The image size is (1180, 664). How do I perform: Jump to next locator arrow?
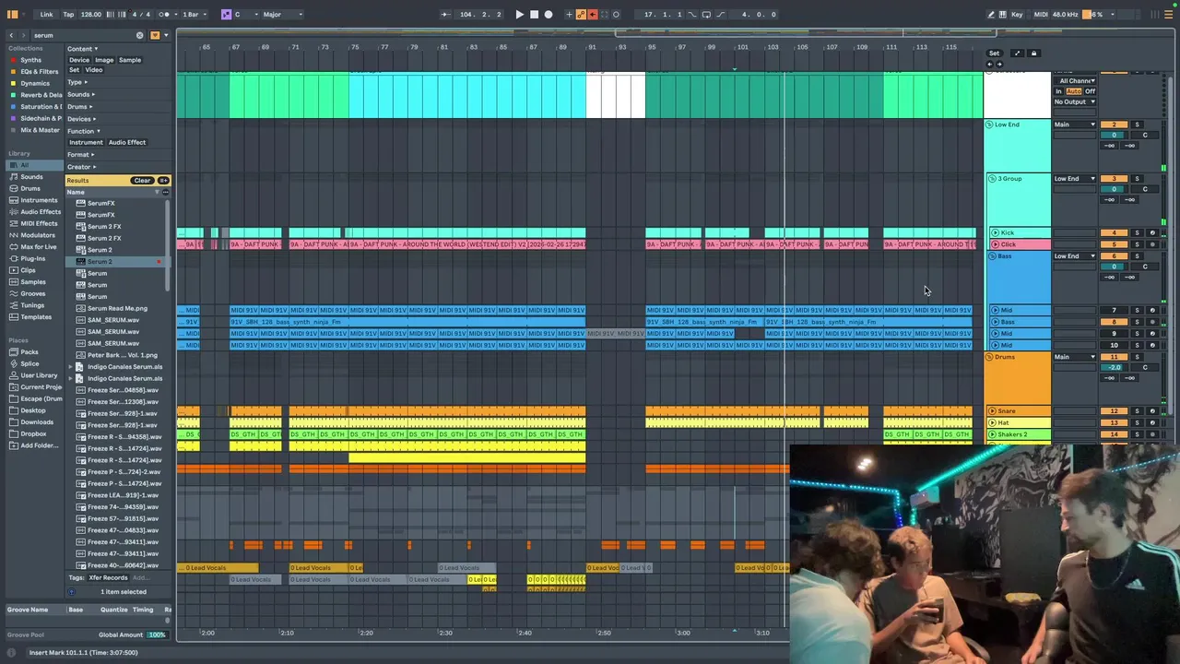pos(1000,64)
